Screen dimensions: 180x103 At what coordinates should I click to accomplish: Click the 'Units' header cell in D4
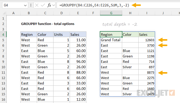point(61,35)
